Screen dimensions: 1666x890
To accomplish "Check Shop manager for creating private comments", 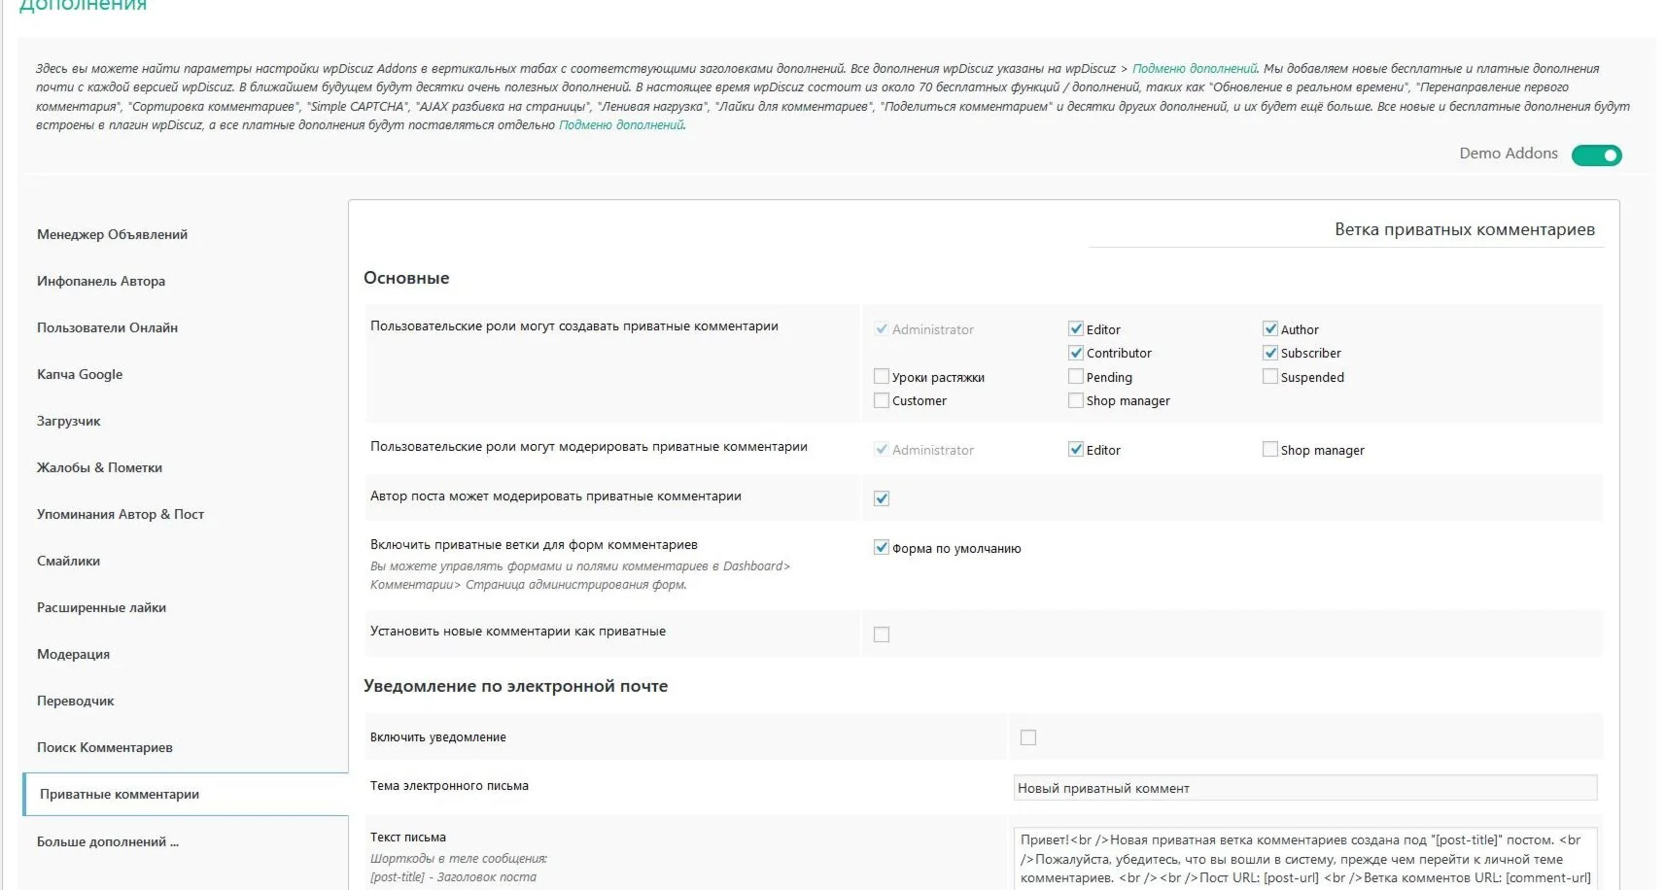I will pyautogui.click(x=1076, y=399).
